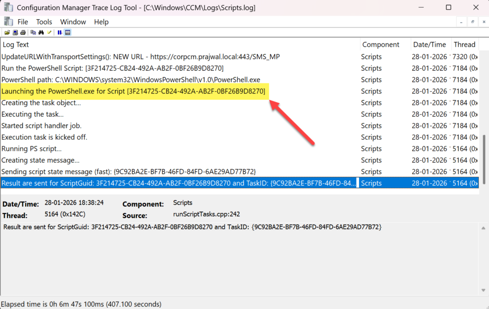
Task: Select the 'Execution task is kicked off.' row
Action: pos(240,137)
